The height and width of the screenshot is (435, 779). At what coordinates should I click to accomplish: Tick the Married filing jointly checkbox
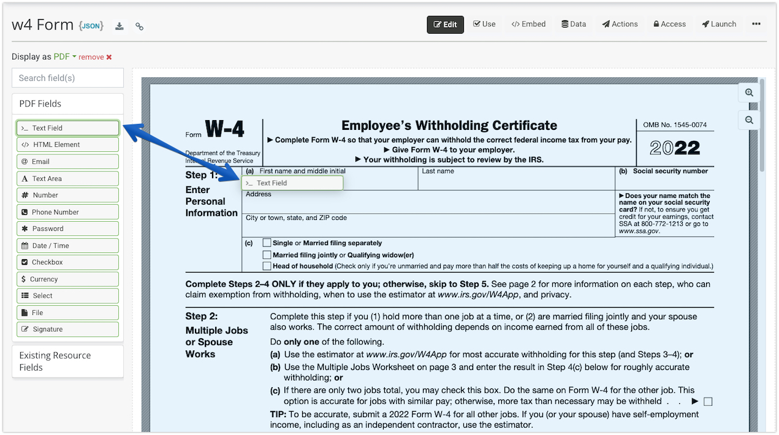click(x=267, y=255)
